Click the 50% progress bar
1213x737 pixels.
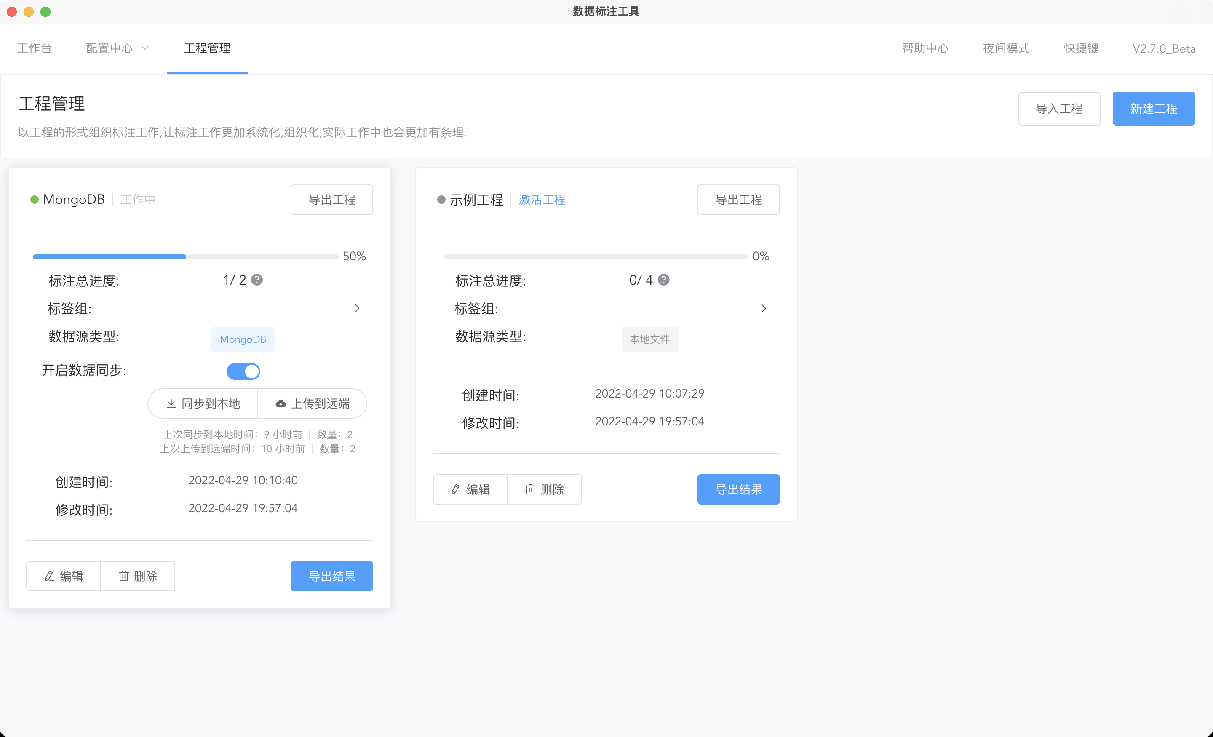(185, 256)
